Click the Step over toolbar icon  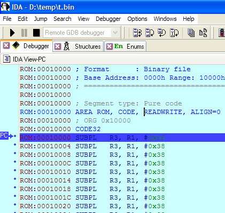[x=150, y=33]
